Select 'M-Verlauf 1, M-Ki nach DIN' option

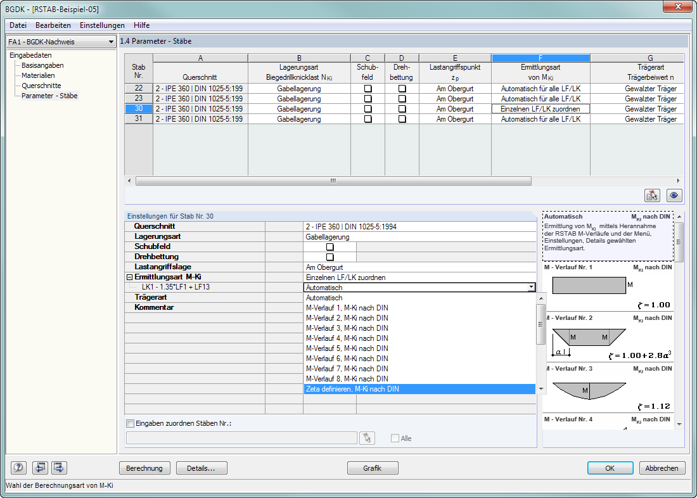419,308
